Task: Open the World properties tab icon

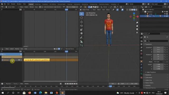Action: pos(142,54)
